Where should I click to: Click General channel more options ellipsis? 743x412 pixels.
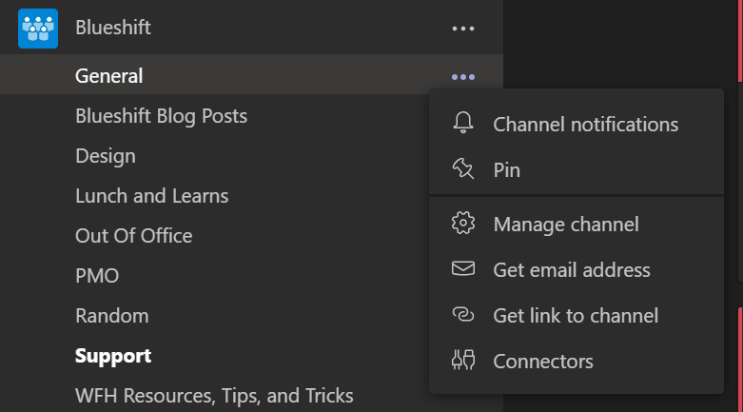pos(463,77)
